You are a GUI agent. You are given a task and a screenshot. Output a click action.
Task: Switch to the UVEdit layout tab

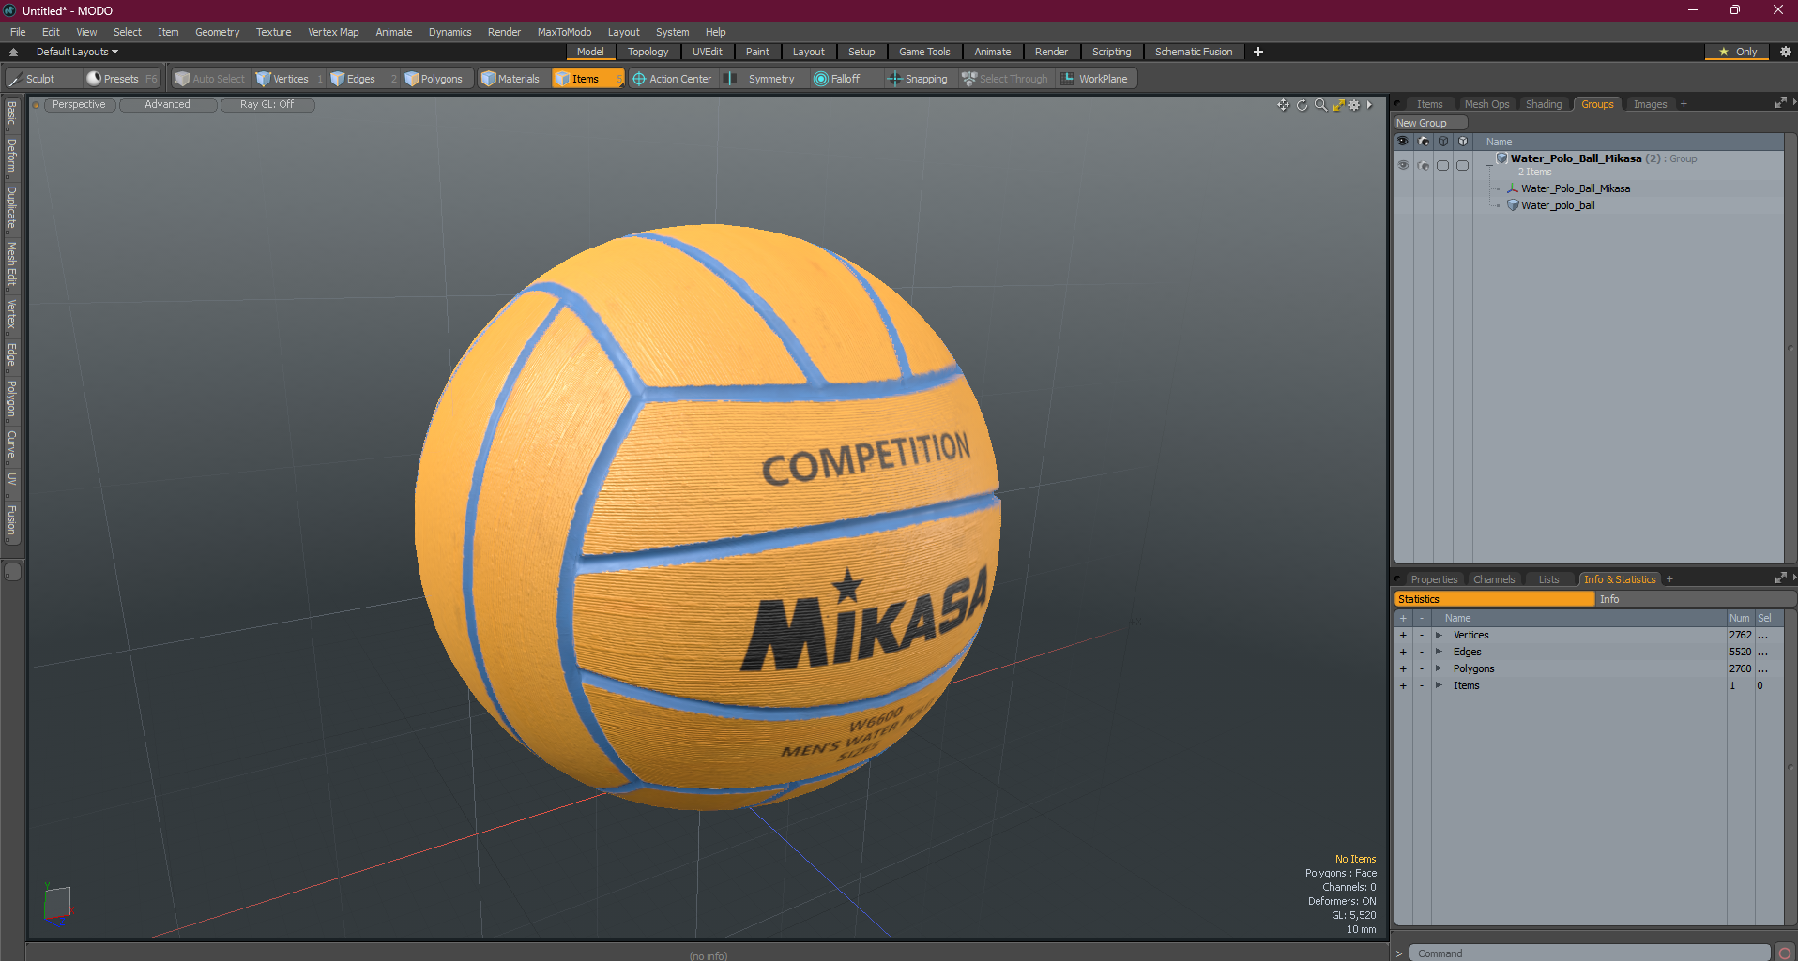point(707,52)
